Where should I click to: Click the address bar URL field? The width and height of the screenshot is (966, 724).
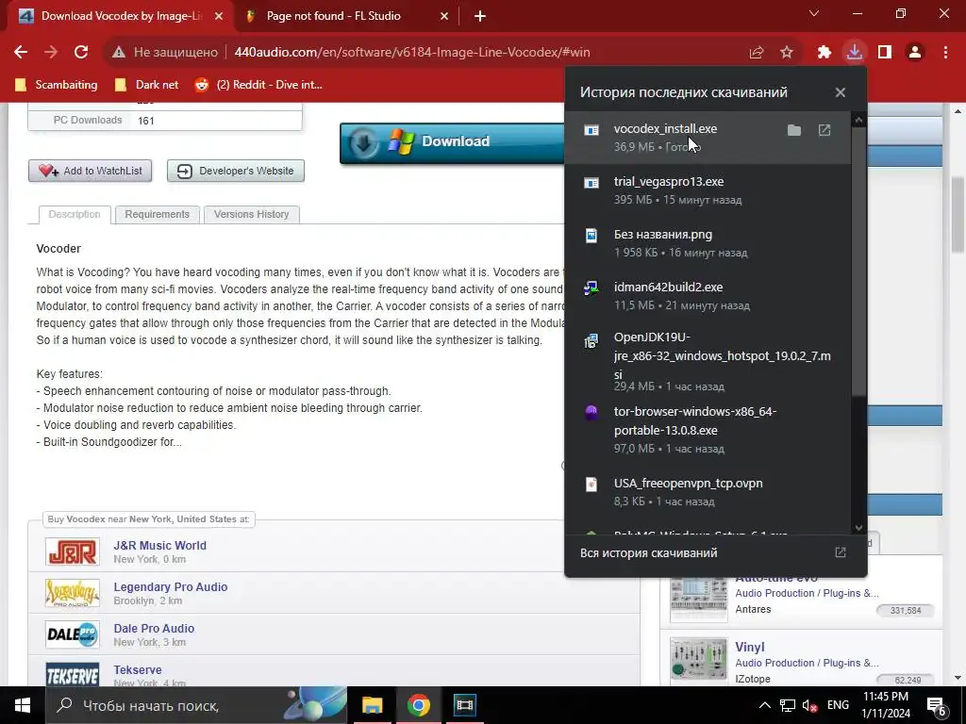411,53
